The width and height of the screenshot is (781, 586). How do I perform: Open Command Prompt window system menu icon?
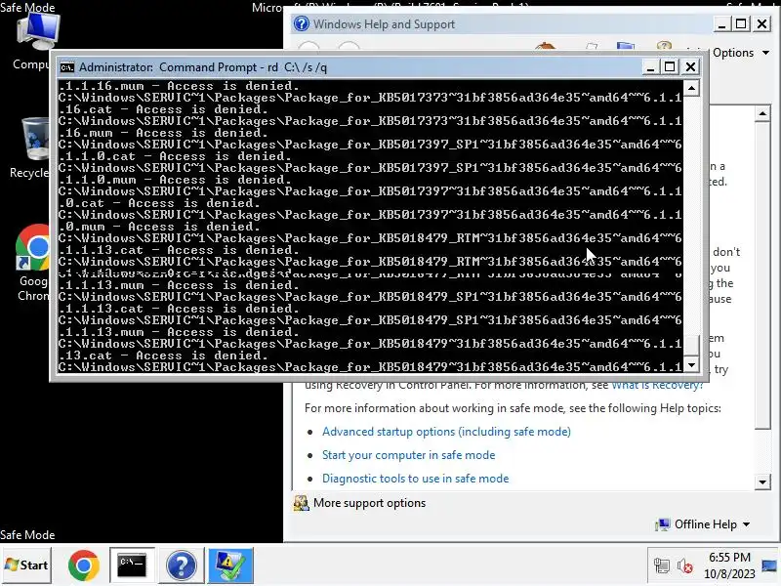pyautogui.click(x=66, y=67)
